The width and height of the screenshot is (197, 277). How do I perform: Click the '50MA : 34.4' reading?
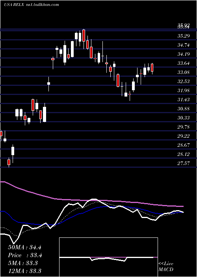24,247
